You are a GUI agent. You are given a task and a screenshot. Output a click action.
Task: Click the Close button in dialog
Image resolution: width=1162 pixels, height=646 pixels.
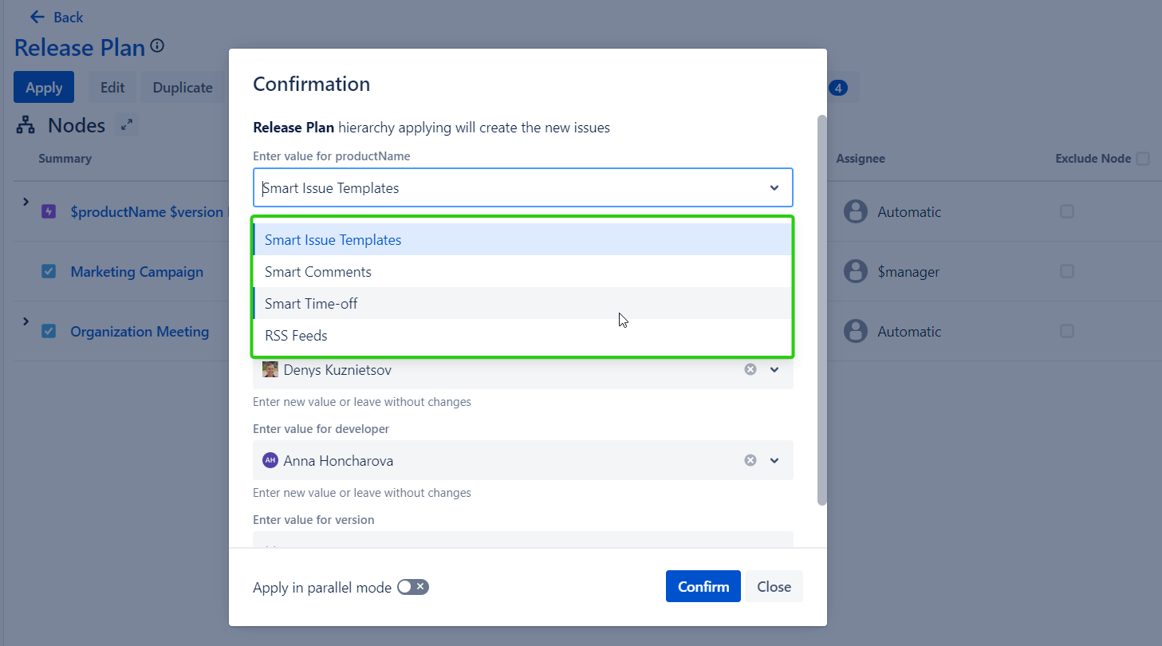[774, 586]
